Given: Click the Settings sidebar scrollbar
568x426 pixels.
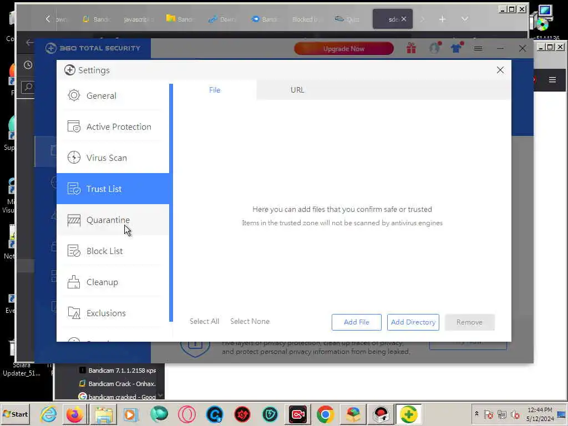Looking at the screenshot, I should click(x=171, y=203).
